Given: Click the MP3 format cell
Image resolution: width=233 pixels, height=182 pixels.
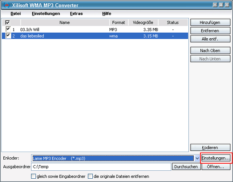Looking at the screenshot, I should [113, 29].
